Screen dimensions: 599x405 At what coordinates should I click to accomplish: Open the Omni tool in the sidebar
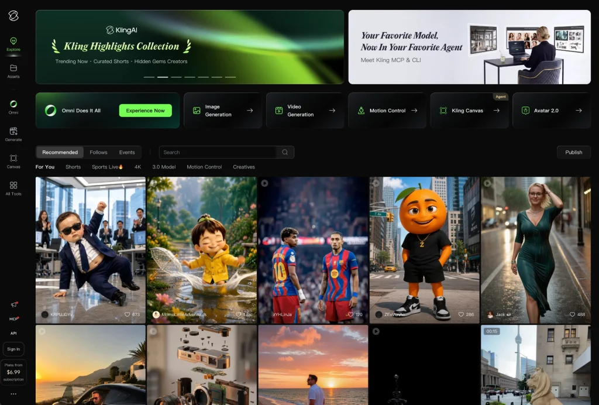point(13,107)
